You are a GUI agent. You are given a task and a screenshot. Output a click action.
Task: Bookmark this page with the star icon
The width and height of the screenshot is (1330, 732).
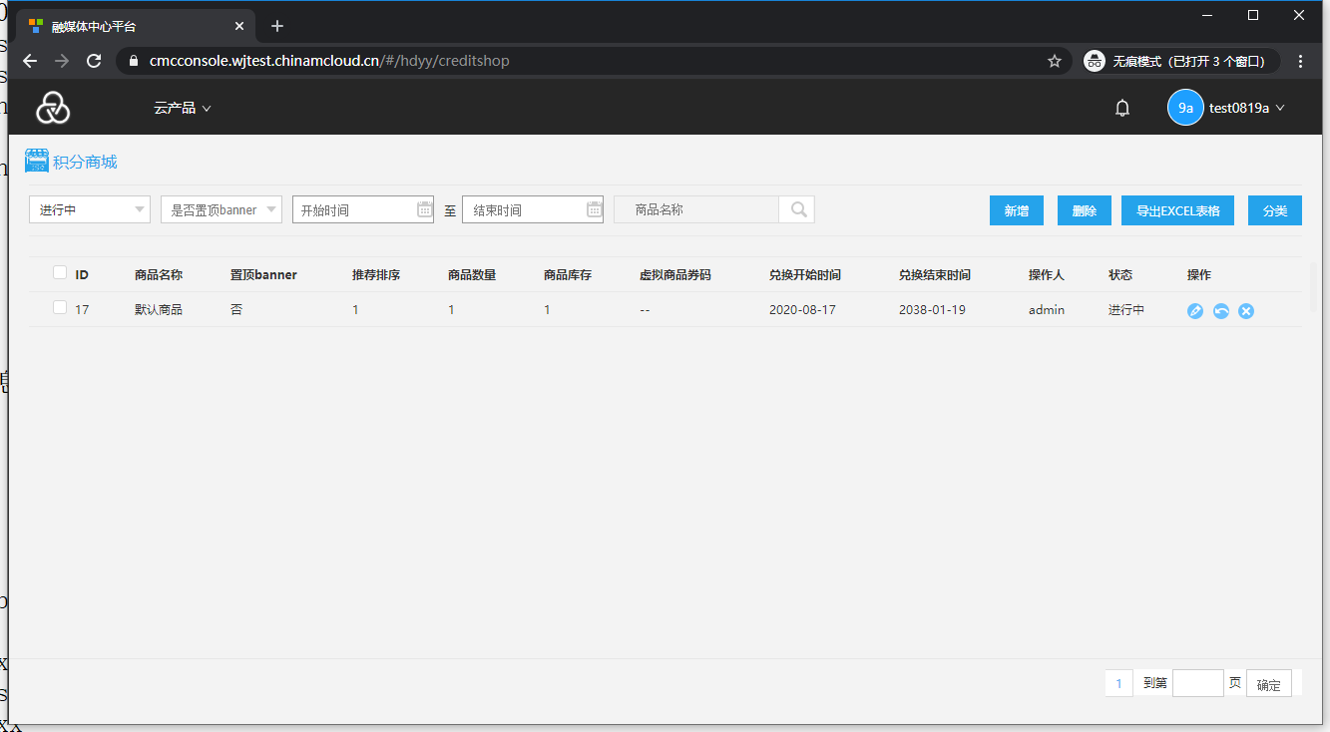[1055, 61]
